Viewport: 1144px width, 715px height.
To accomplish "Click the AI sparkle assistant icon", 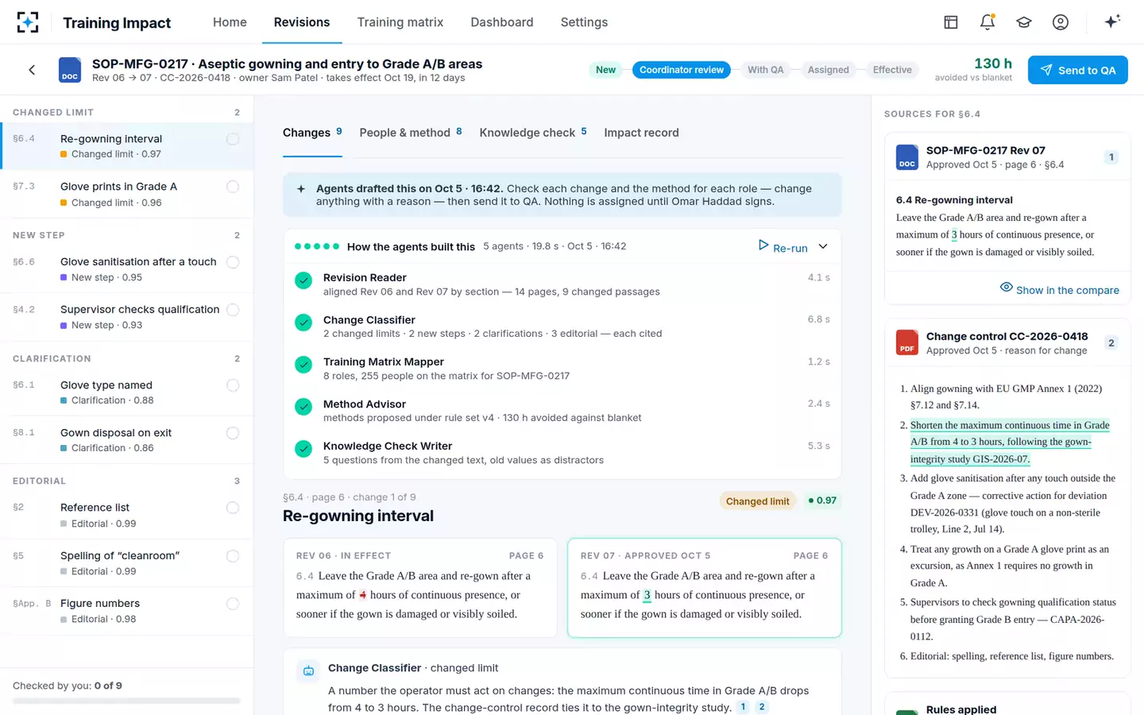I will tap(1112, 21).
